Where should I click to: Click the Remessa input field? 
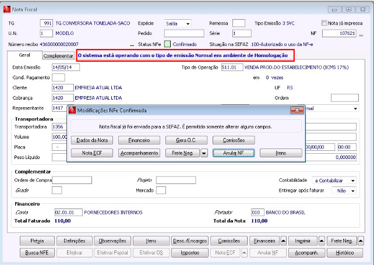pyautogui.click(x=239, y=23)
